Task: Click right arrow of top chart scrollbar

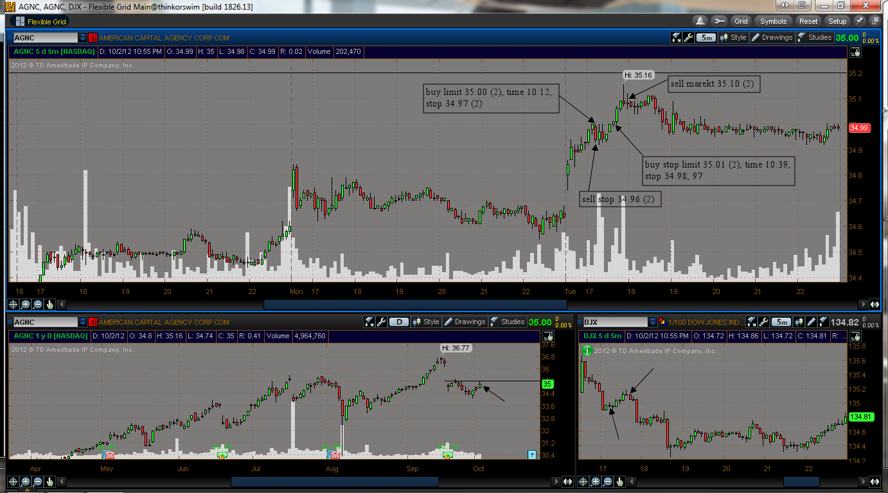Action: click(863, 304)
